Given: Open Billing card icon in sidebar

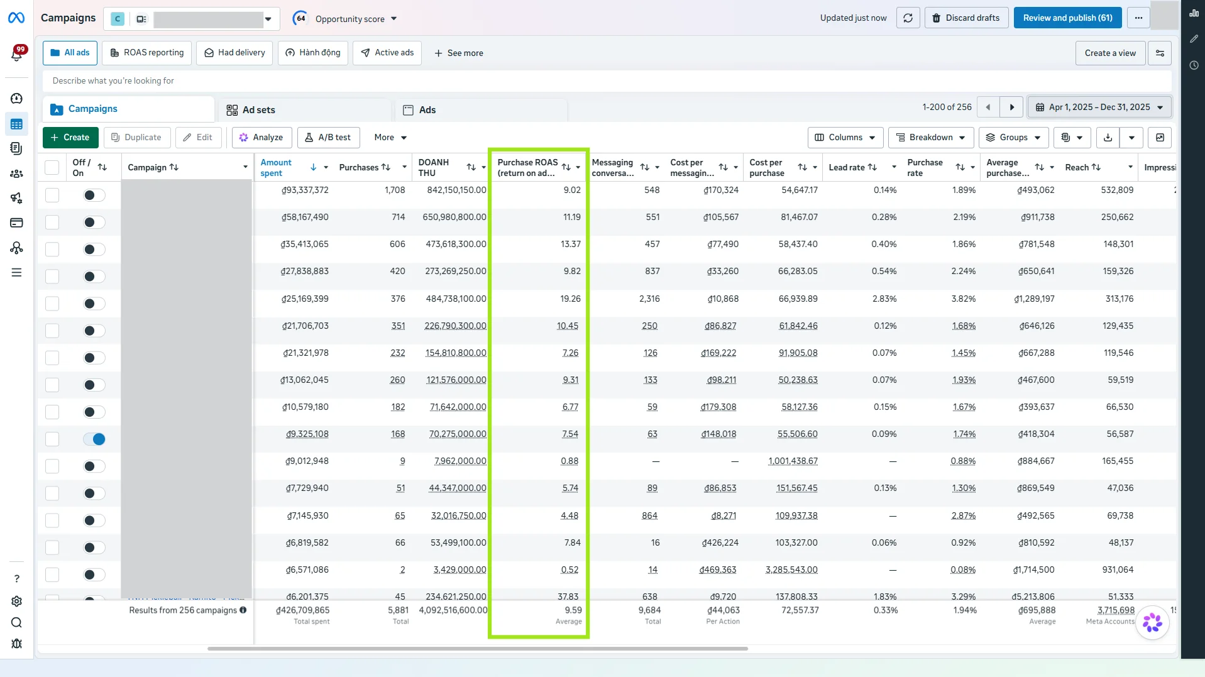Looking at the screenshot, I should pos(17,223).
